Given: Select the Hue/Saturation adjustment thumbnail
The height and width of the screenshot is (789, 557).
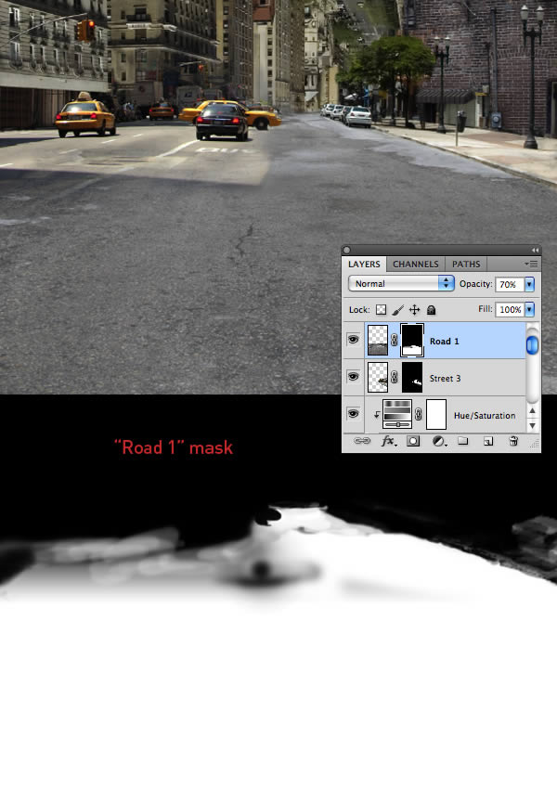Looking at the screenshot, I should coord(397,414).
